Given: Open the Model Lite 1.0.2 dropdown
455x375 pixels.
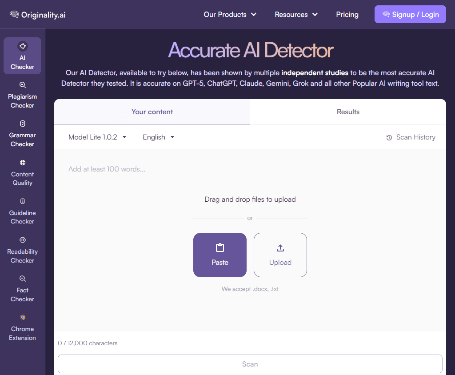Looking at the screenshot, I should point(97,137).
